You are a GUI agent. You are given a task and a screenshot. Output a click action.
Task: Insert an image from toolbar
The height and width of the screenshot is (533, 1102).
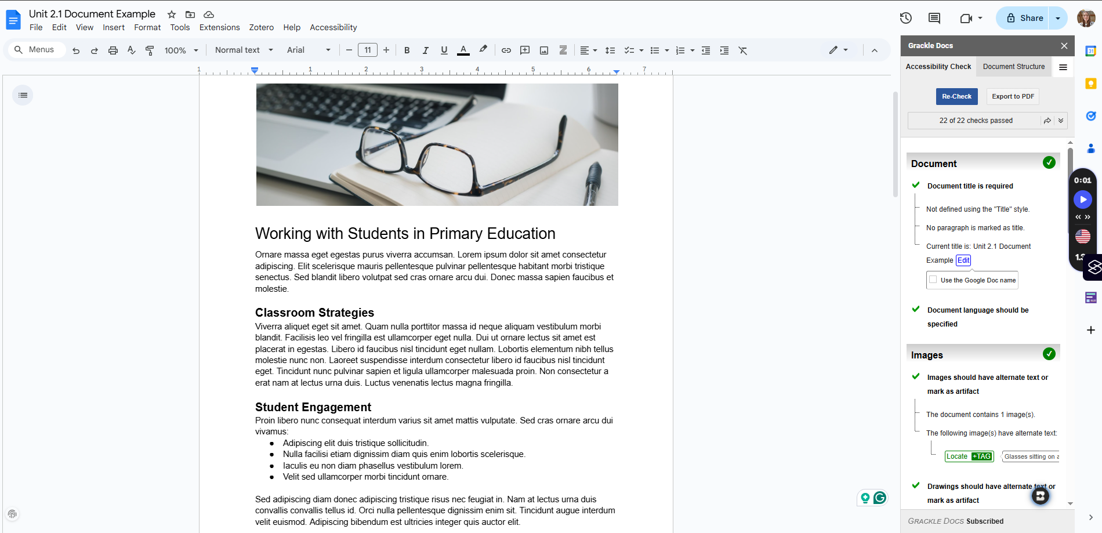pos(544,50)
